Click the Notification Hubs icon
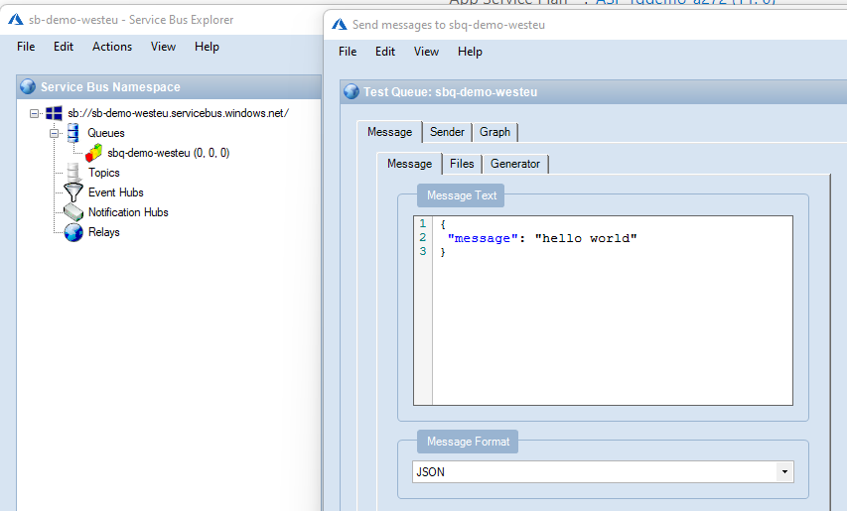This screenshot has height=511, width=847. coord(73,212)
